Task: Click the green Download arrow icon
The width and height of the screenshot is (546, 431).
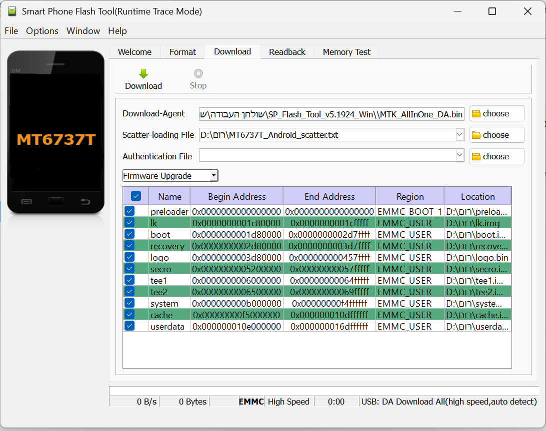Action: point(143,74)
